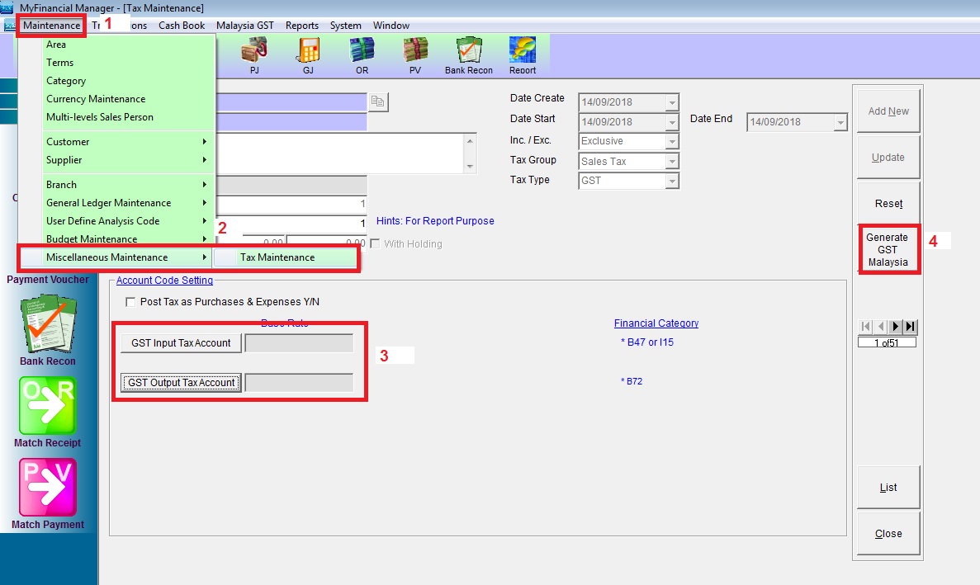
Task: Click the copy icon beside the code field
Action: [x=378, y=101]
